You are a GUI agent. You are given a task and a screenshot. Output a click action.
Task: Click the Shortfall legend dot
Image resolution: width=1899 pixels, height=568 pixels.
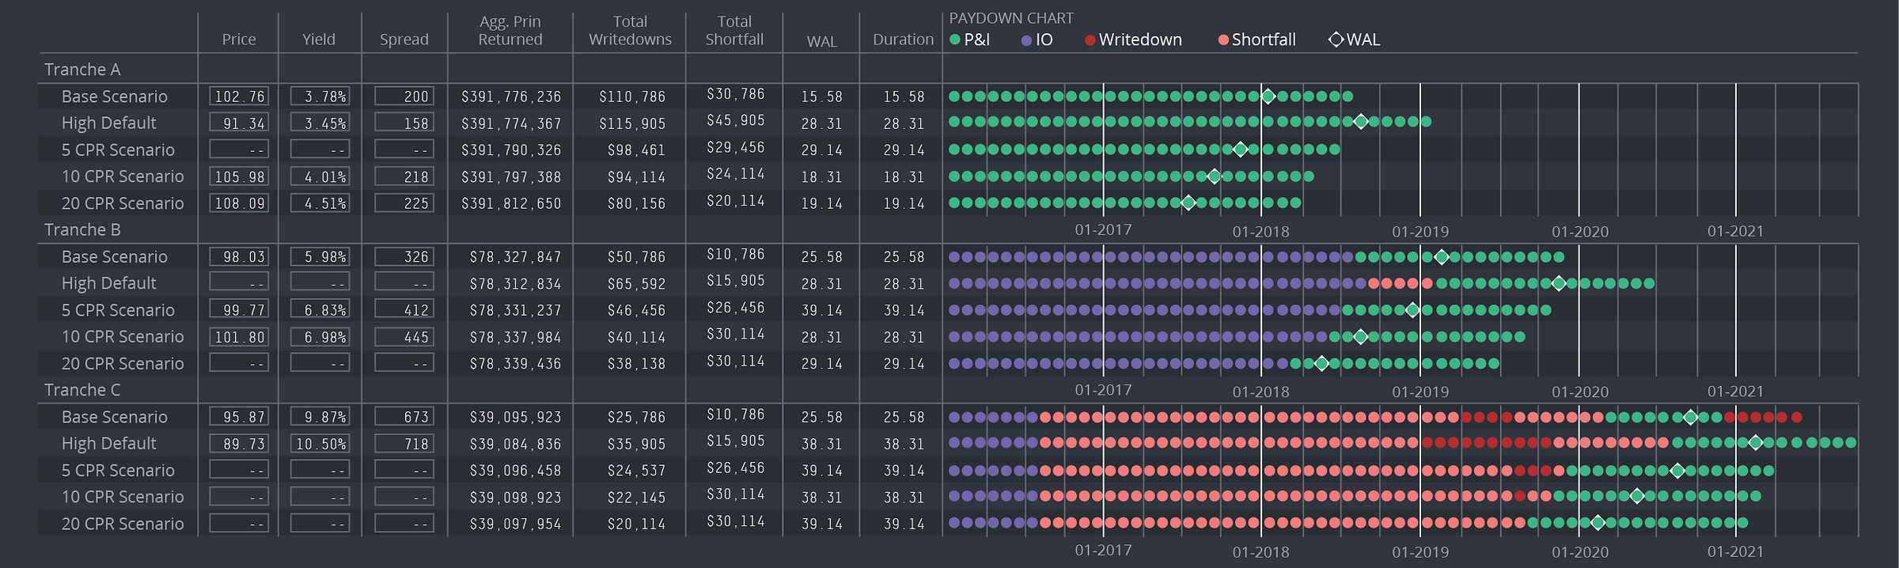click(1223, 40)
